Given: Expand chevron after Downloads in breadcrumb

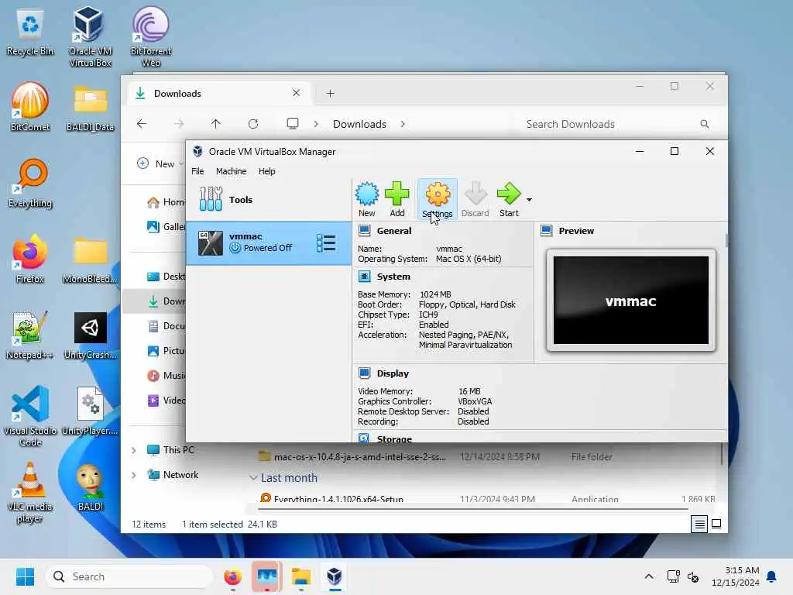Looking at the screenshot, I should (403, 124).
